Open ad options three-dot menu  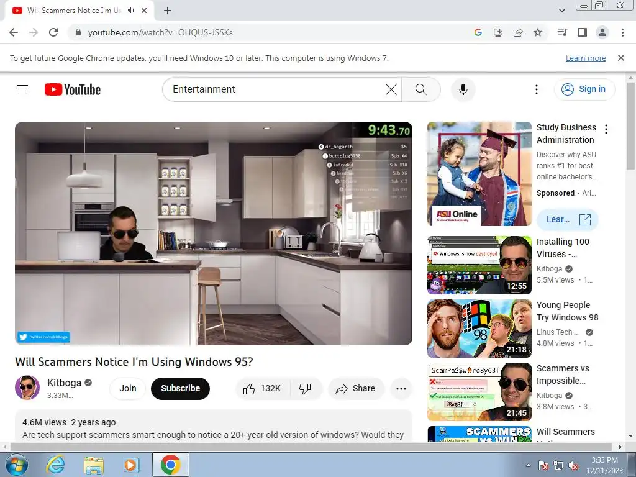click(x=606, y=129)
